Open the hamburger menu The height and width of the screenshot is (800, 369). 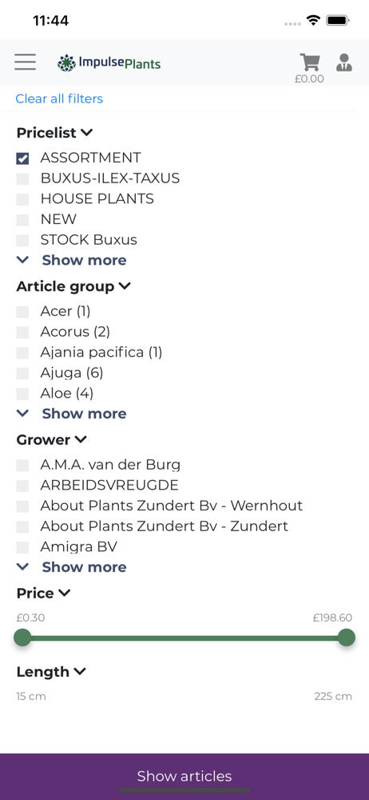pos(25,62)
